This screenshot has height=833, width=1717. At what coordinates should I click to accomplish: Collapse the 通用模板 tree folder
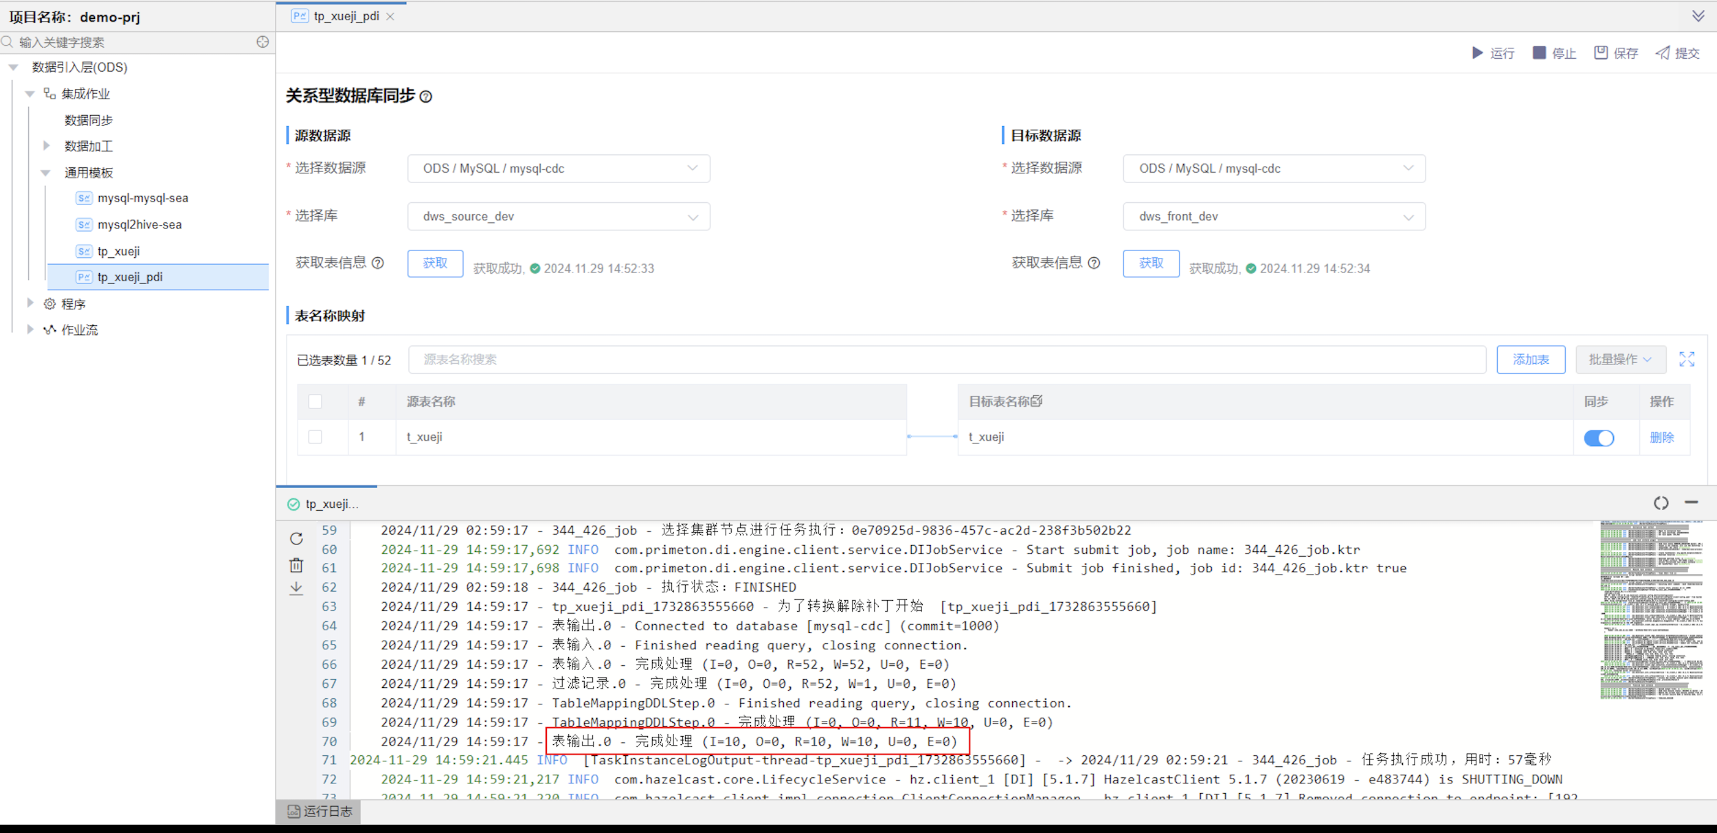tap(46, 173)
